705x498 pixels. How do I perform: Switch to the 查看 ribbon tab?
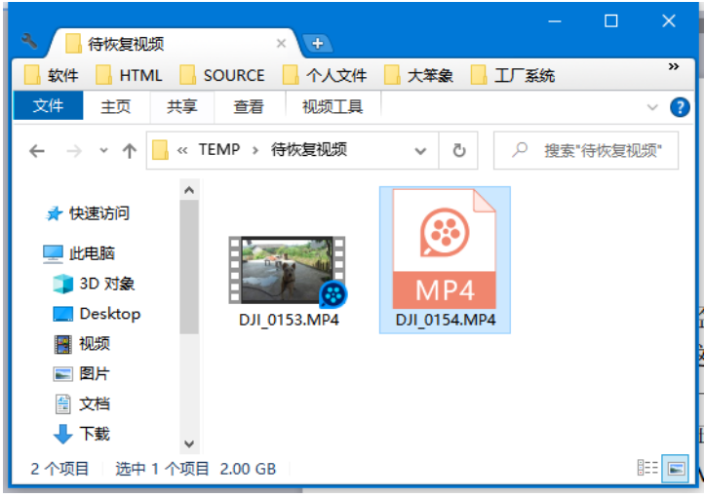click(249, 106)
